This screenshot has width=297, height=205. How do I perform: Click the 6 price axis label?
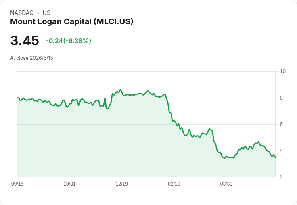[x=281, y=124]
